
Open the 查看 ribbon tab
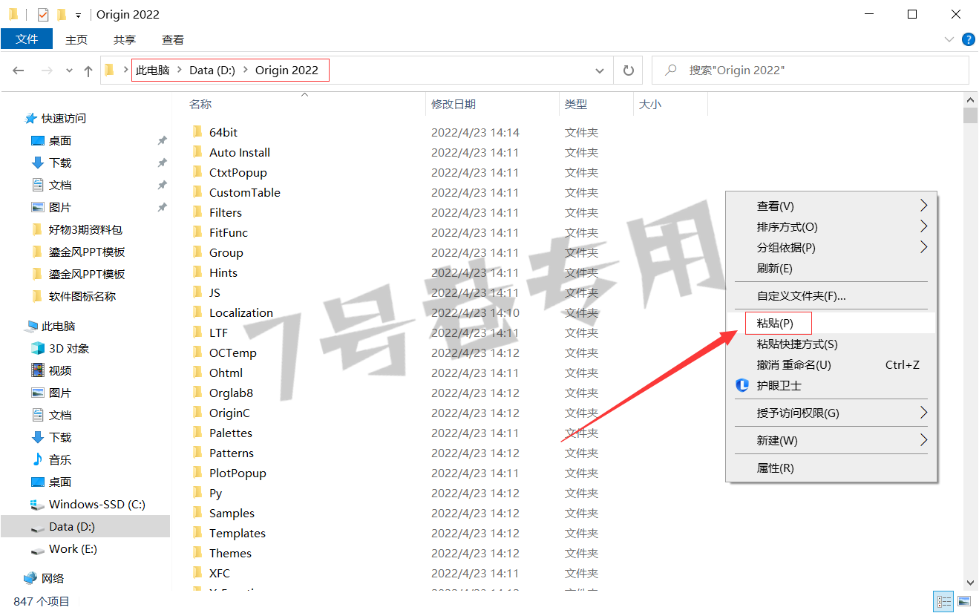tap(173, 39)
